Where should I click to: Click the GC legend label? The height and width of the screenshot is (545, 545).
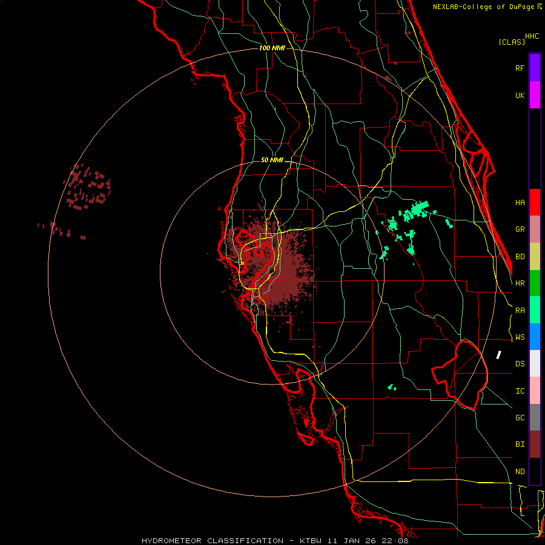(520, 418)
